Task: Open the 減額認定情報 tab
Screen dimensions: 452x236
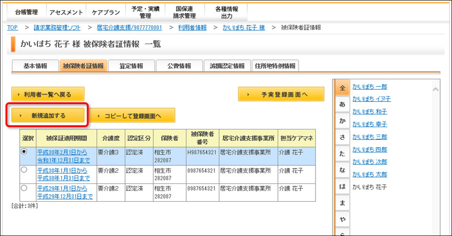Action: pyautogui.click(x=227, y=66)
